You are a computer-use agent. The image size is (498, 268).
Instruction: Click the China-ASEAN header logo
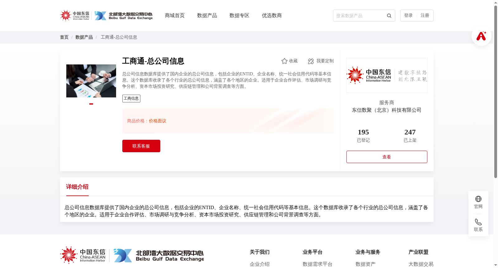75,16
